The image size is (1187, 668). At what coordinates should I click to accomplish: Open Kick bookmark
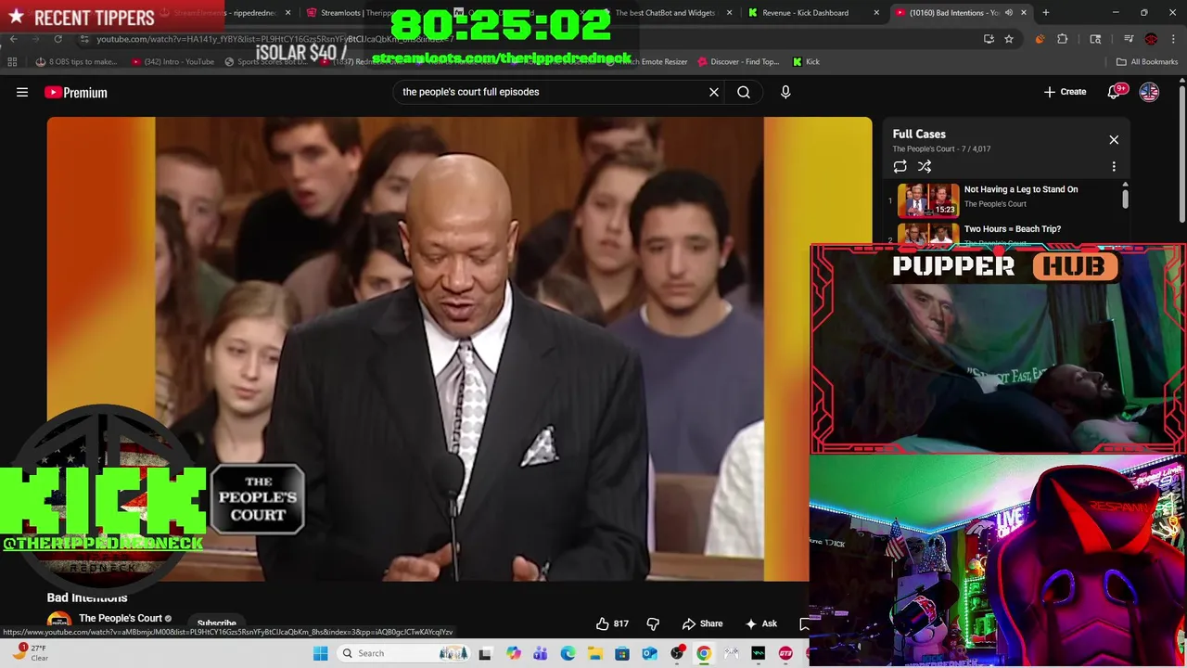(806, 61)
